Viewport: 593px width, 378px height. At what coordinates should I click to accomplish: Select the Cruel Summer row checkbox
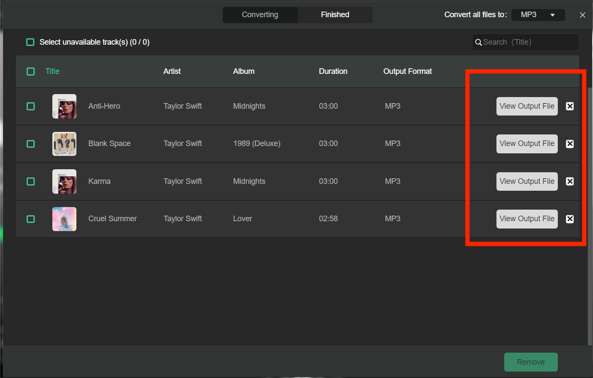pyautogui.click(x=31, y=219)
